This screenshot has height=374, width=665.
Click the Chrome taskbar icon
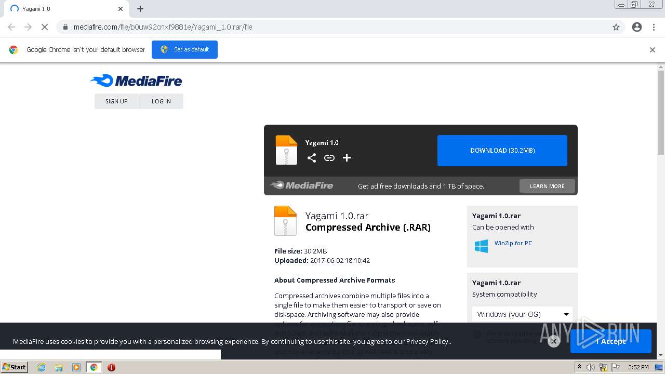(94, 367)
